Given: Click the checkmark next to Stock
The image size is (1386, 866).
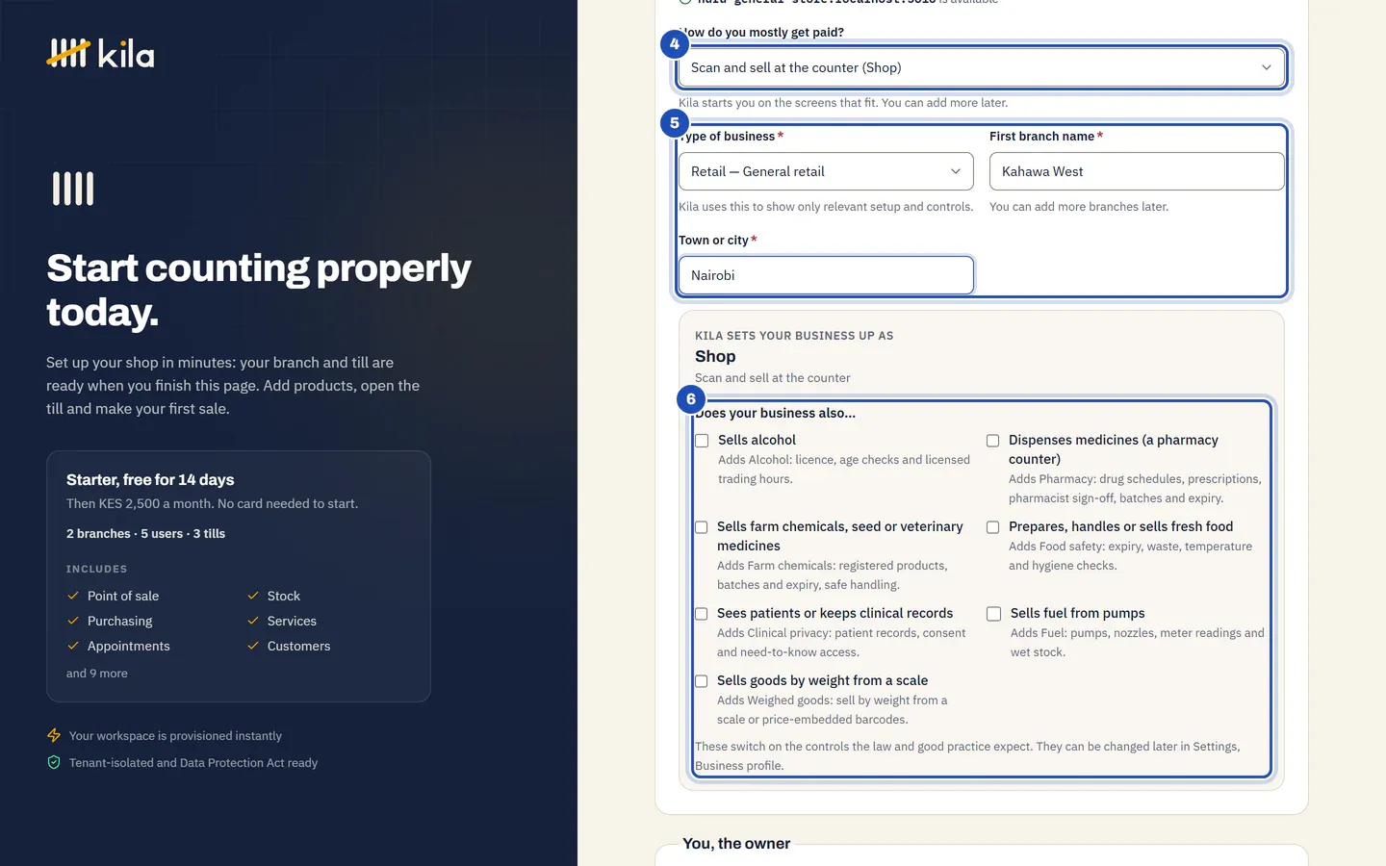Looking at the screenshot, I should coord(253,596).
